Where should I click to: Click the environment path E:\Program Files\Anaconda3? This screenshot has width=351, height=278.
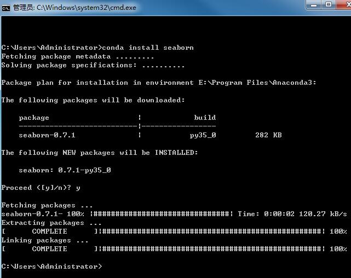click(x=255, y=83)
